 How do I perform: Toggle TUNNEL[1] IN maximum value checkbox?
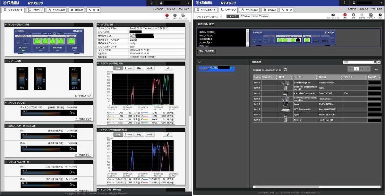pyautogui.click(x=142, y=179)
